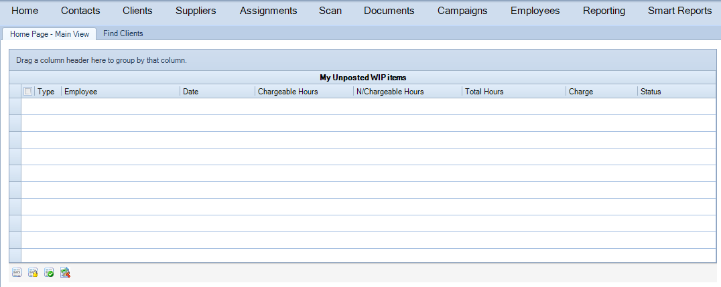
Task: Click the Total Hours column header
Action: [514, 92]
